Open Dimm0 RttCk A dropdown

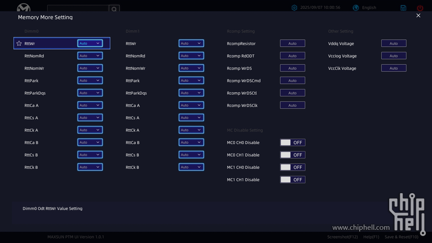tap(90, 130)
